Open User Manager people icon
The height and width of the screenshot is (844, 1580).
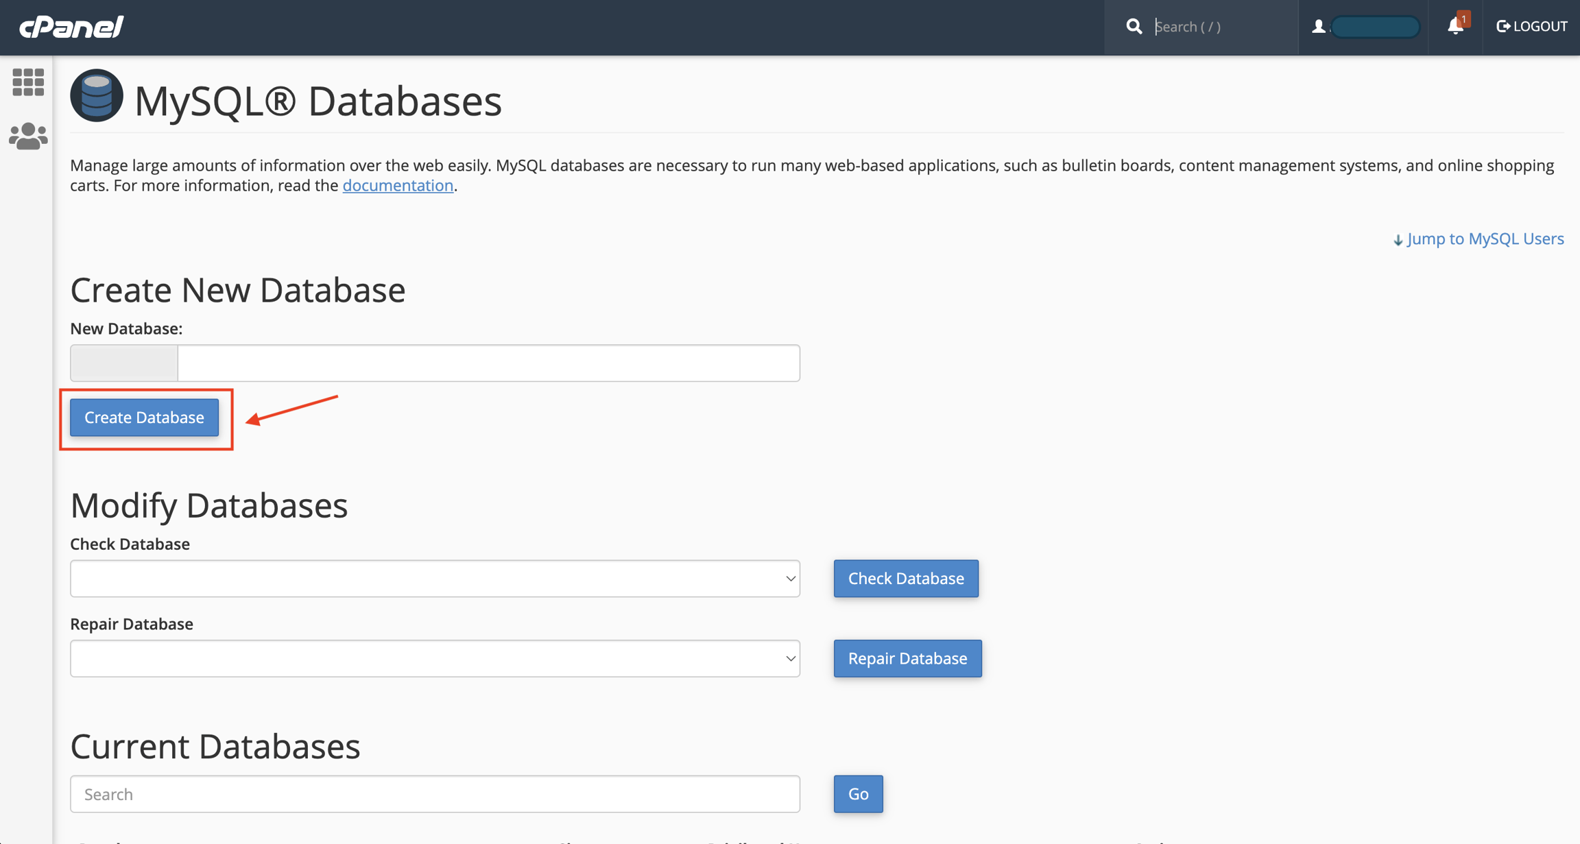click(28, 136)
